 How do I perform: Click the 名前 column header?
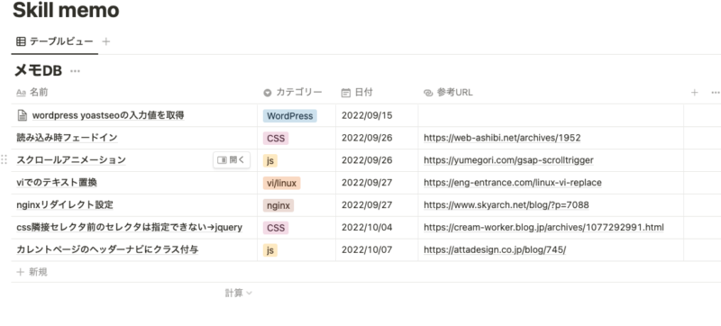point(32,93)
